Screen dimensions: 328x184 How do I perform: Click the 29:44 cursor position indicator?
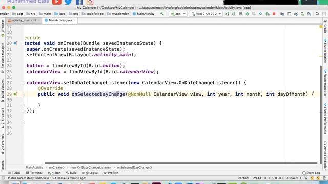tap(257, 178)
